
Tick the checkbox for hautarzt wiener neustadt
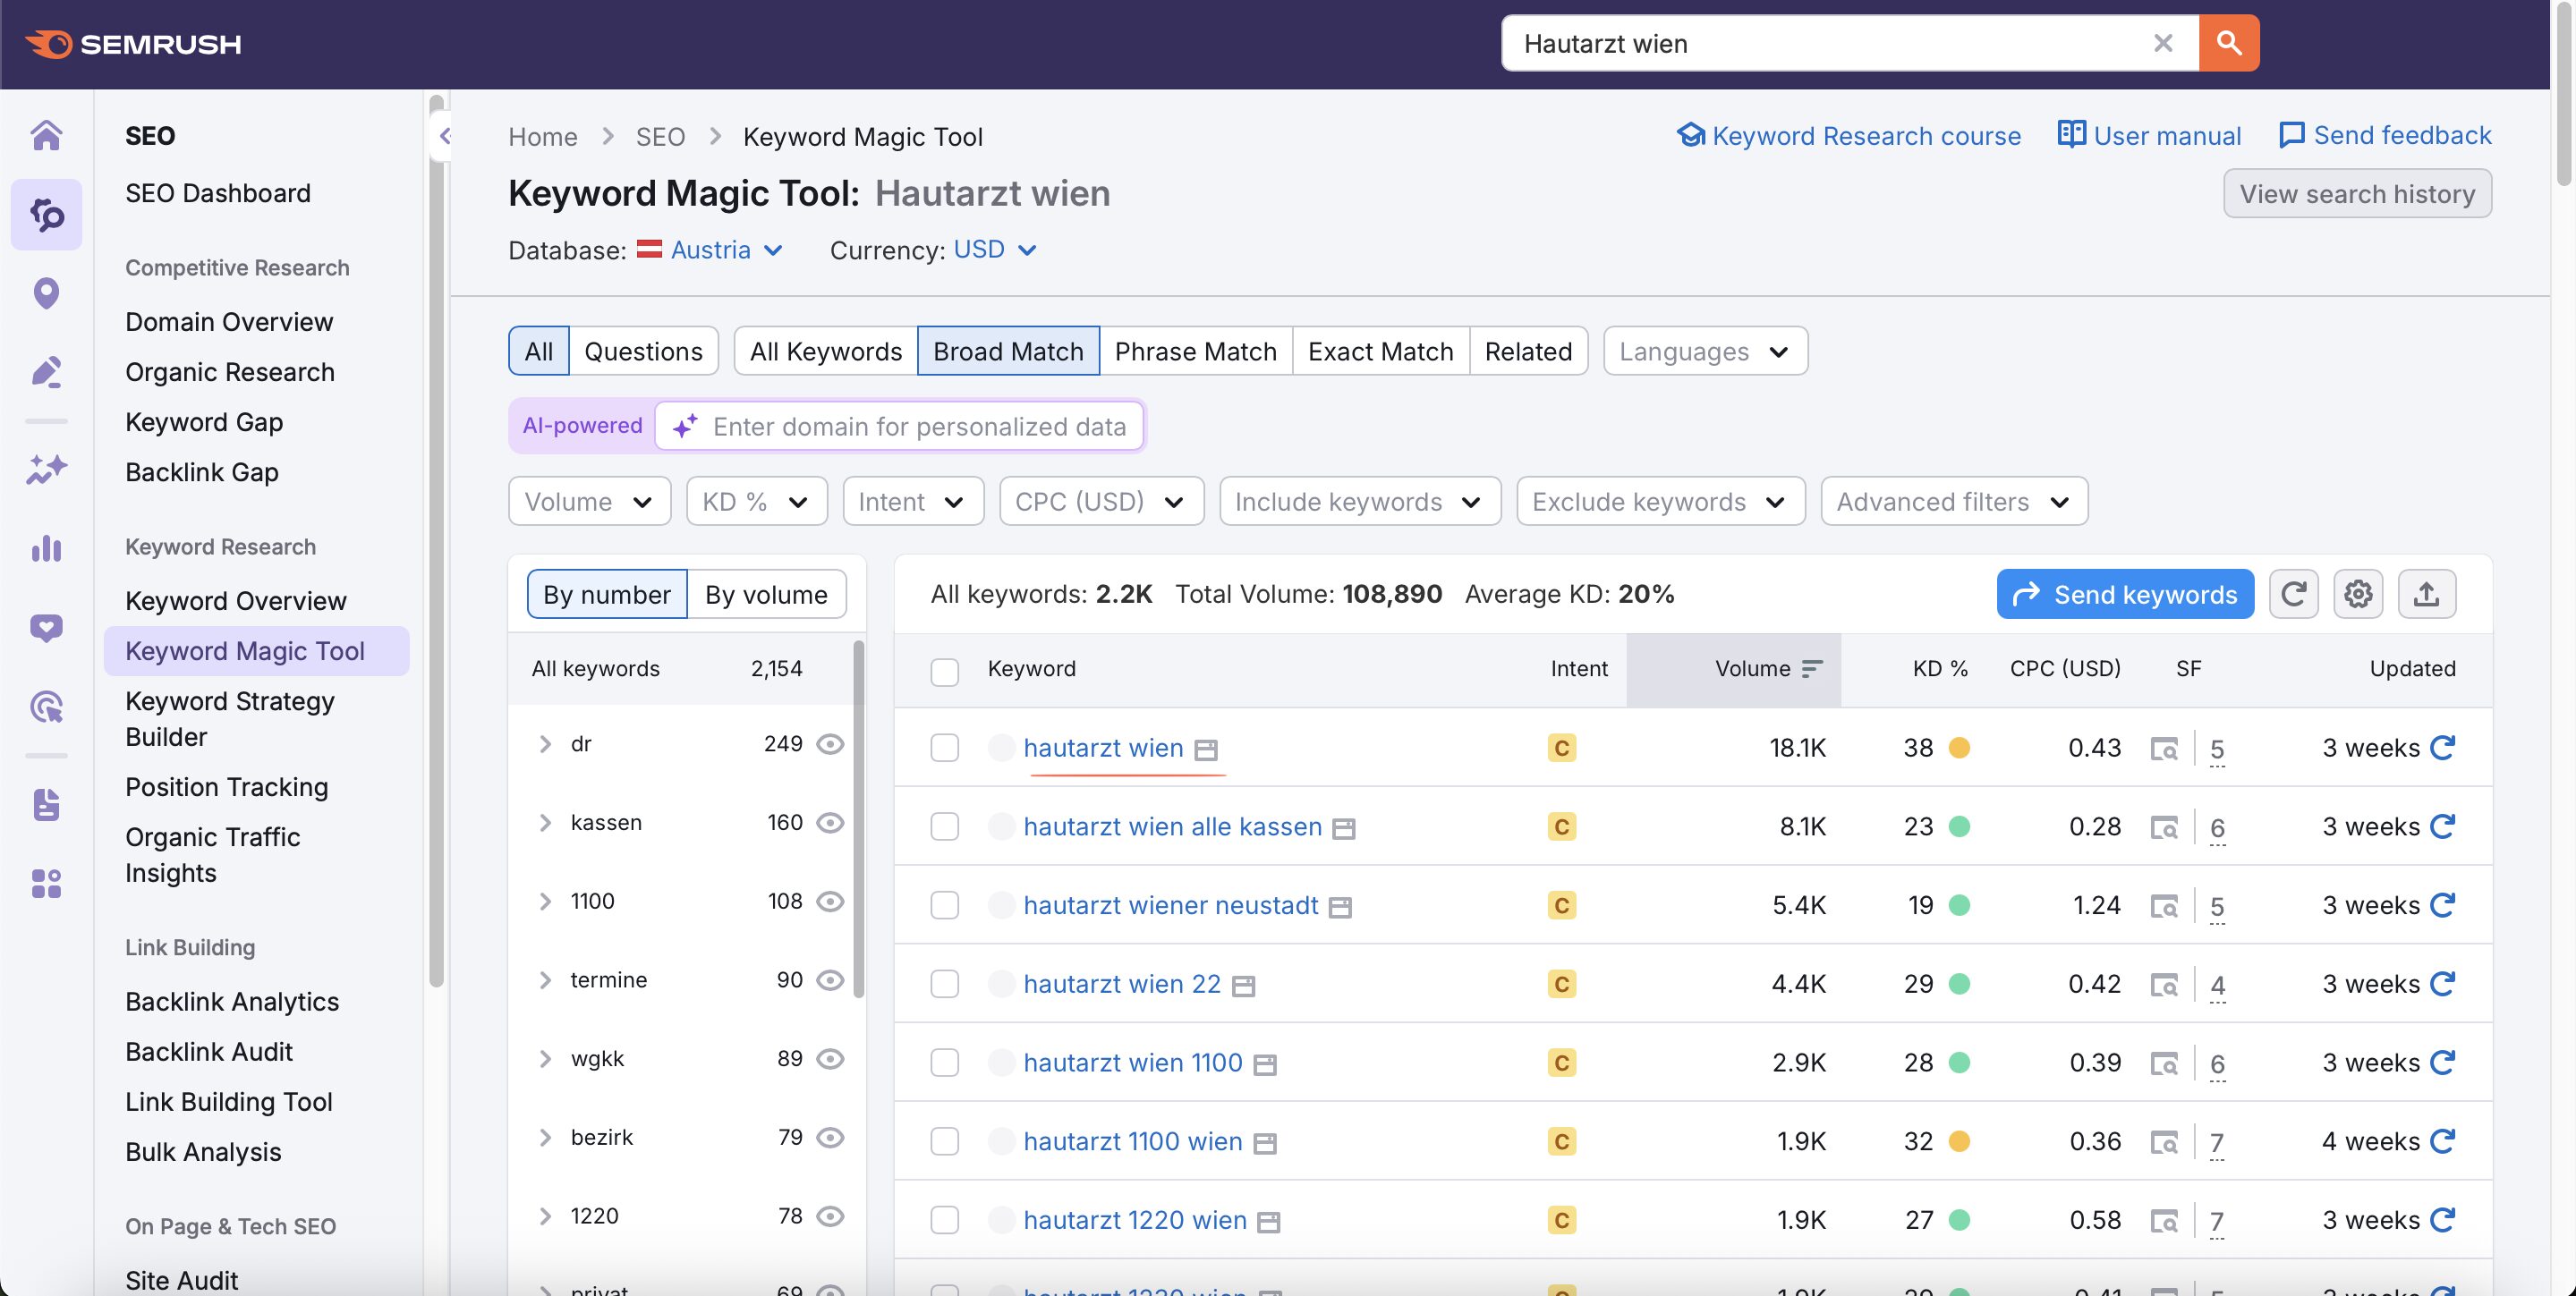coord(944,905)
